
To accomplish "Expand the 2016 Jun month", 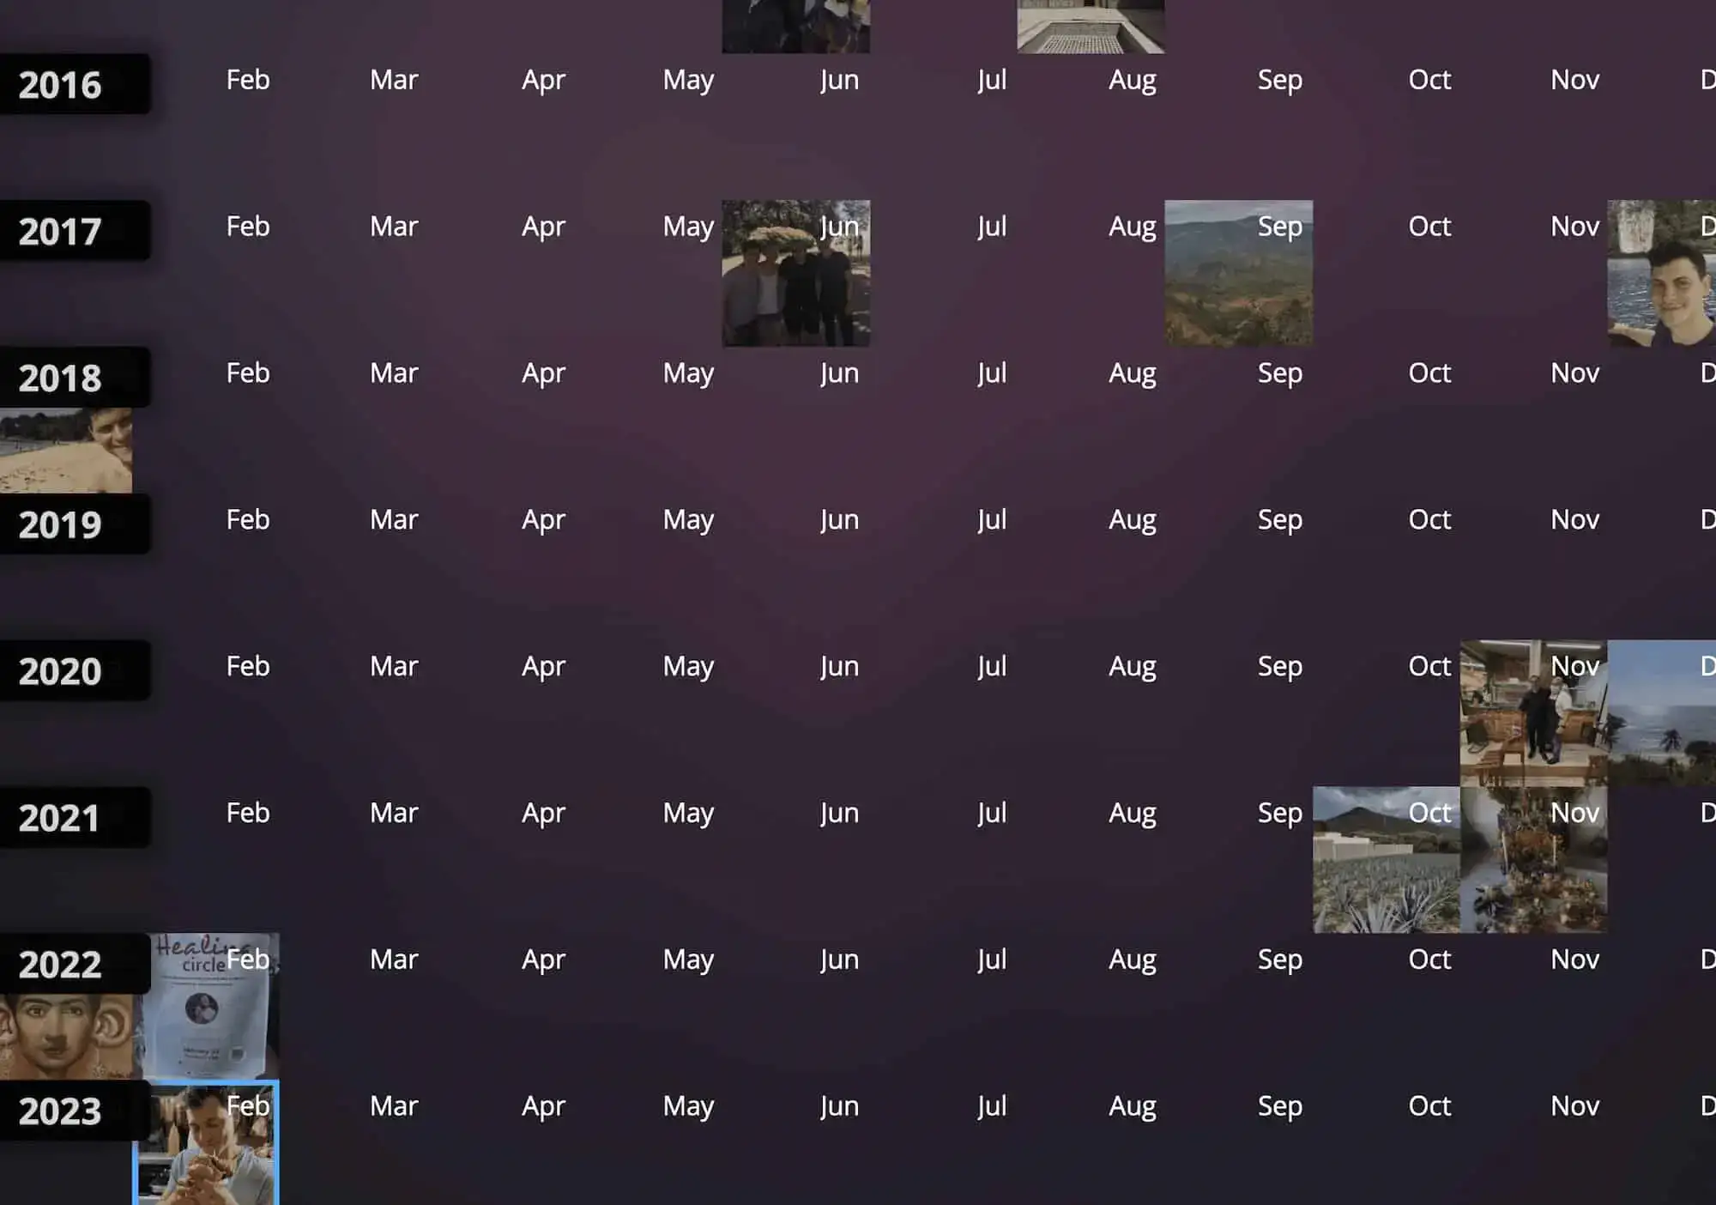I will 838,78.
